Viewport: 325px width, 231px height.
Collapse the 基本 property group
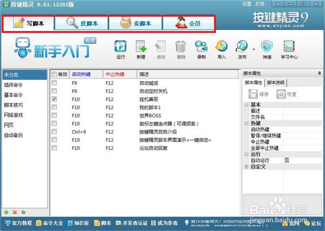tap(246, 105)
